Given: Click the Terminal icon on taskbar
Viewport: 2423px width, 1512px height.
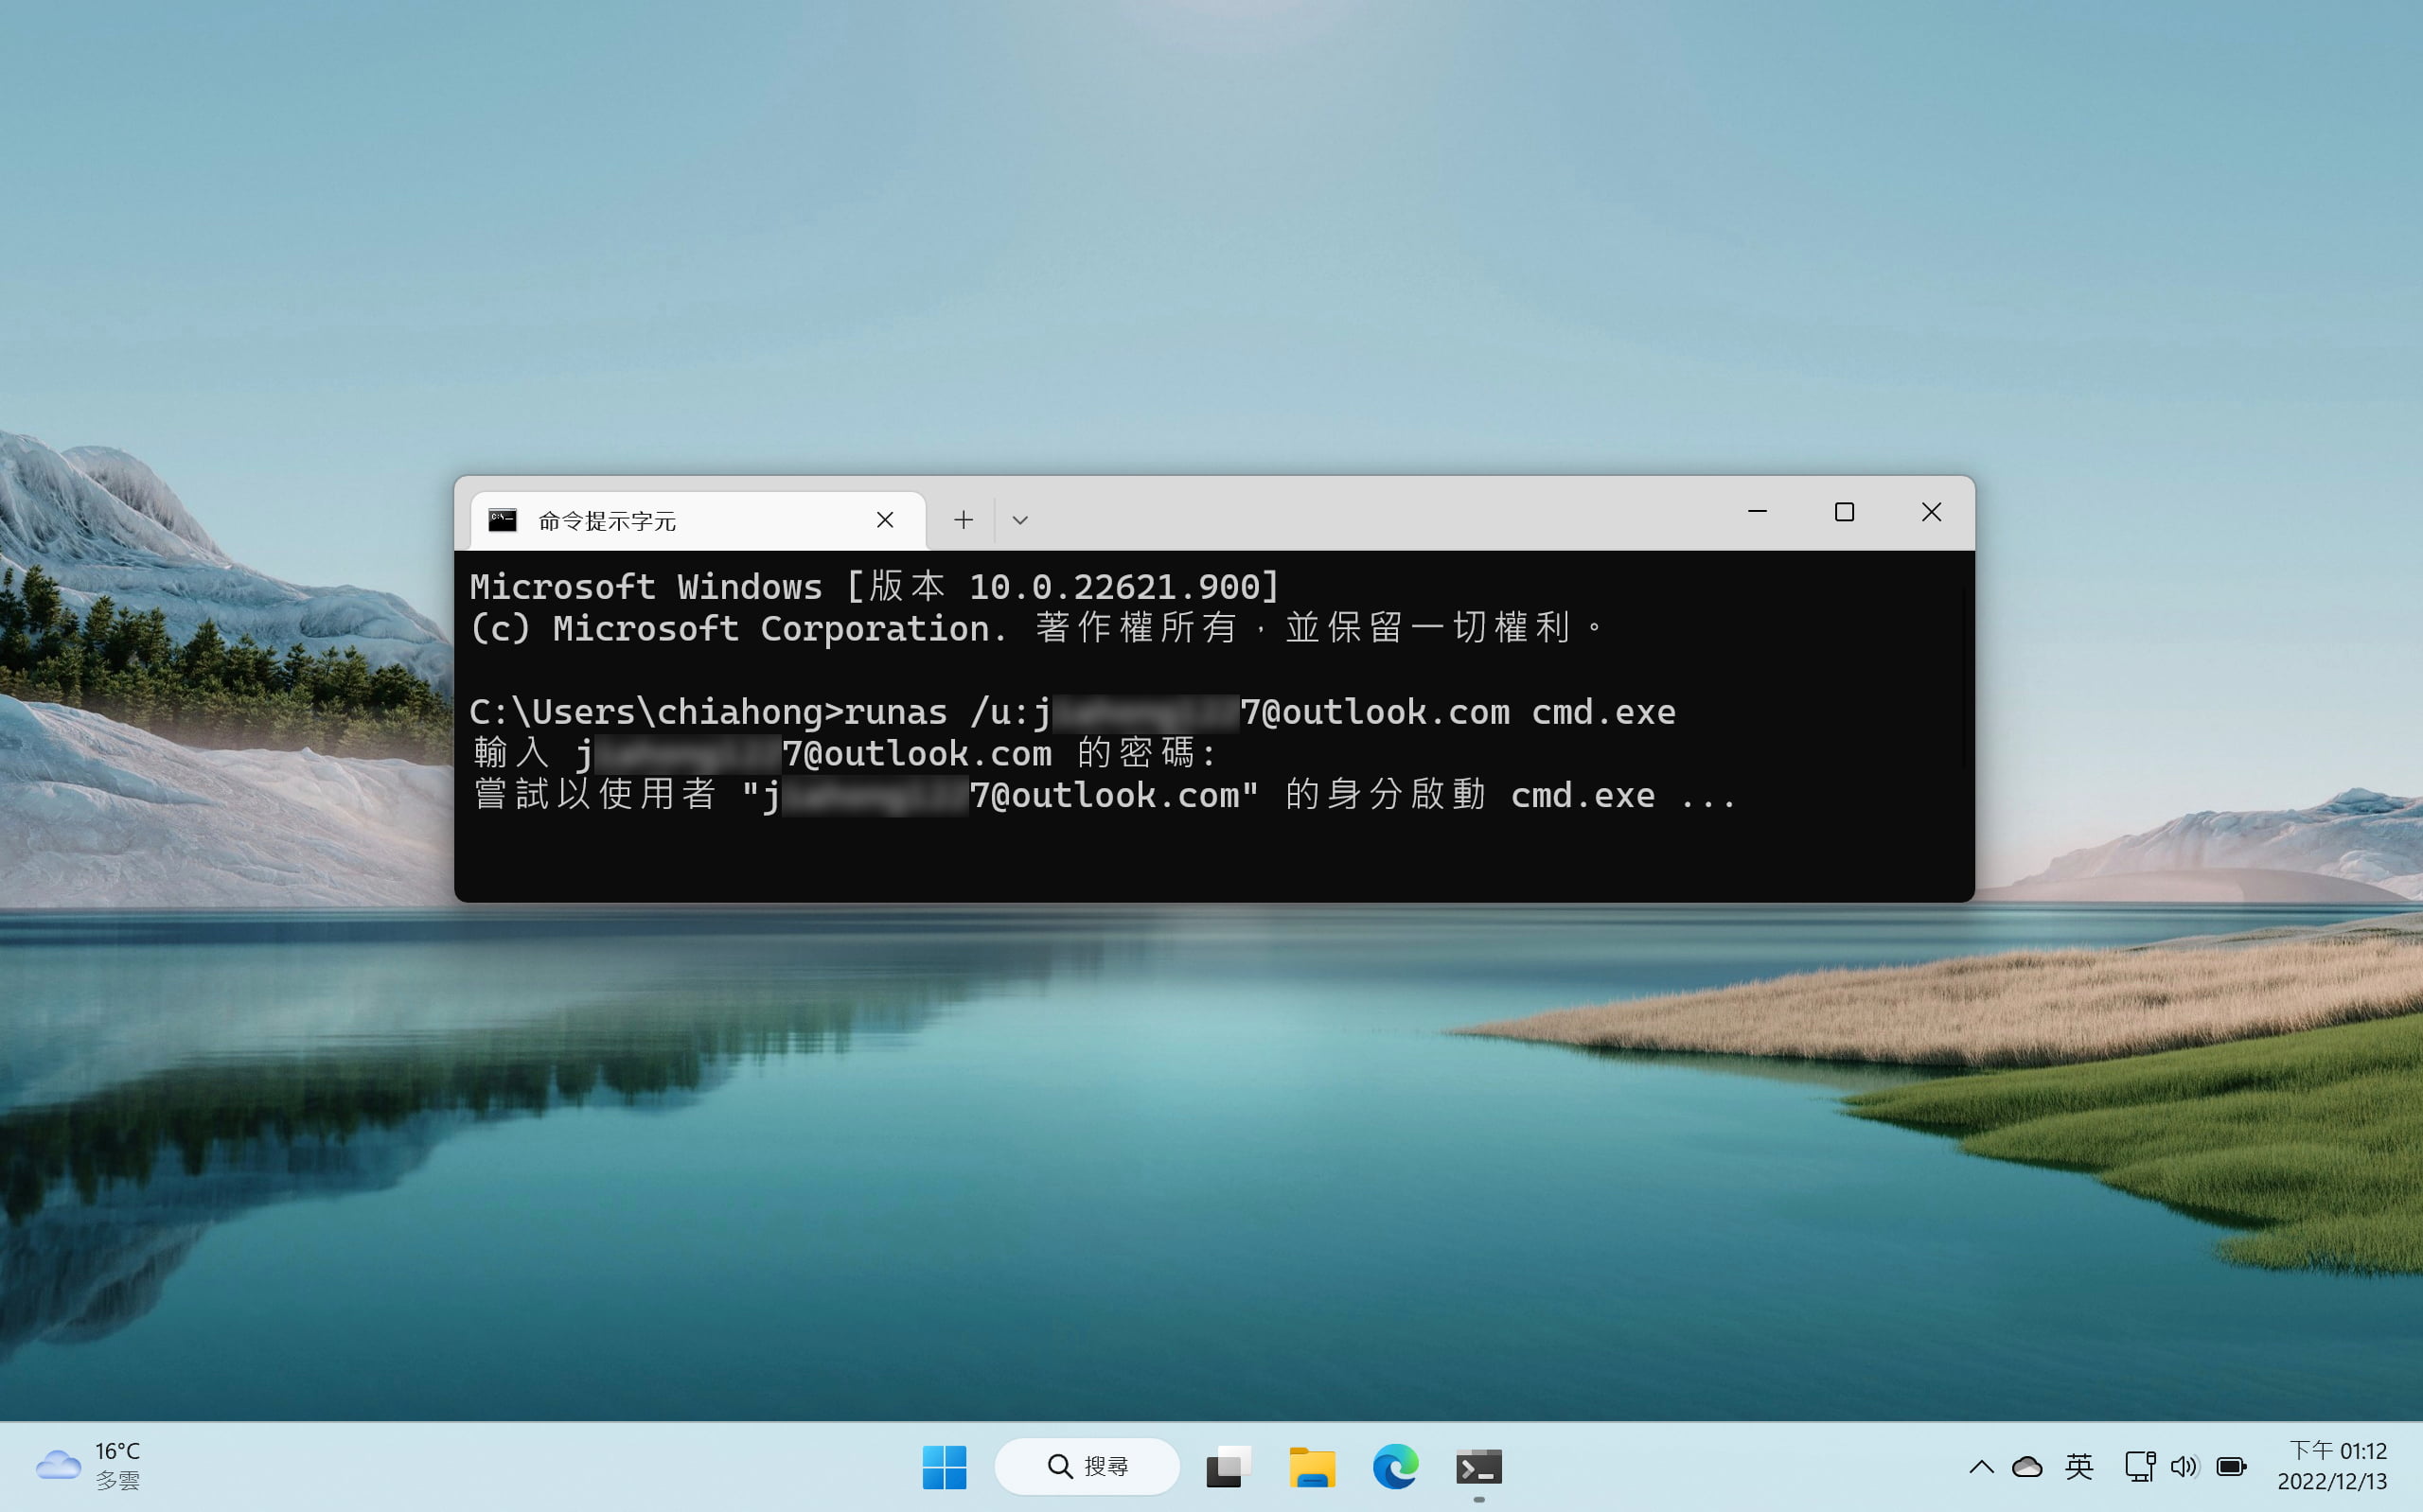Looking at the screenshot, I should pyautogui.click(x=1478, y=1466).
